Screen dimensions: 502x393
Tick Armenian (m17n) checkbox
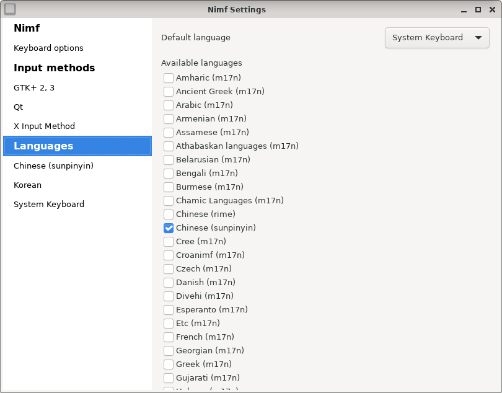pyautogui.click(x=169, y=119)
